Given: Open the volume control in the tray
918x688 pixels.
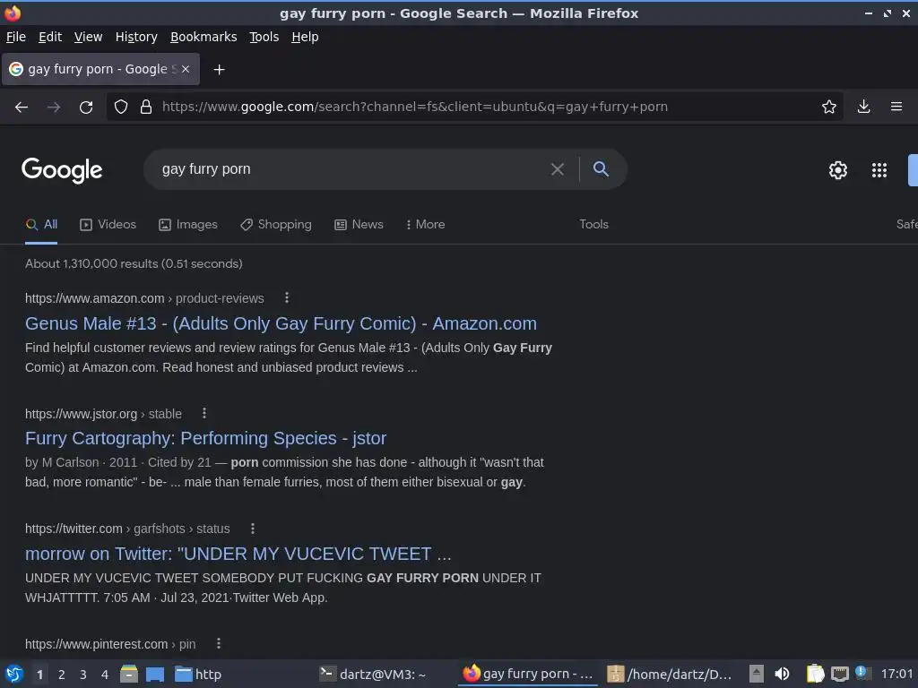Looking at the screenshot, I should coord(782,674).
